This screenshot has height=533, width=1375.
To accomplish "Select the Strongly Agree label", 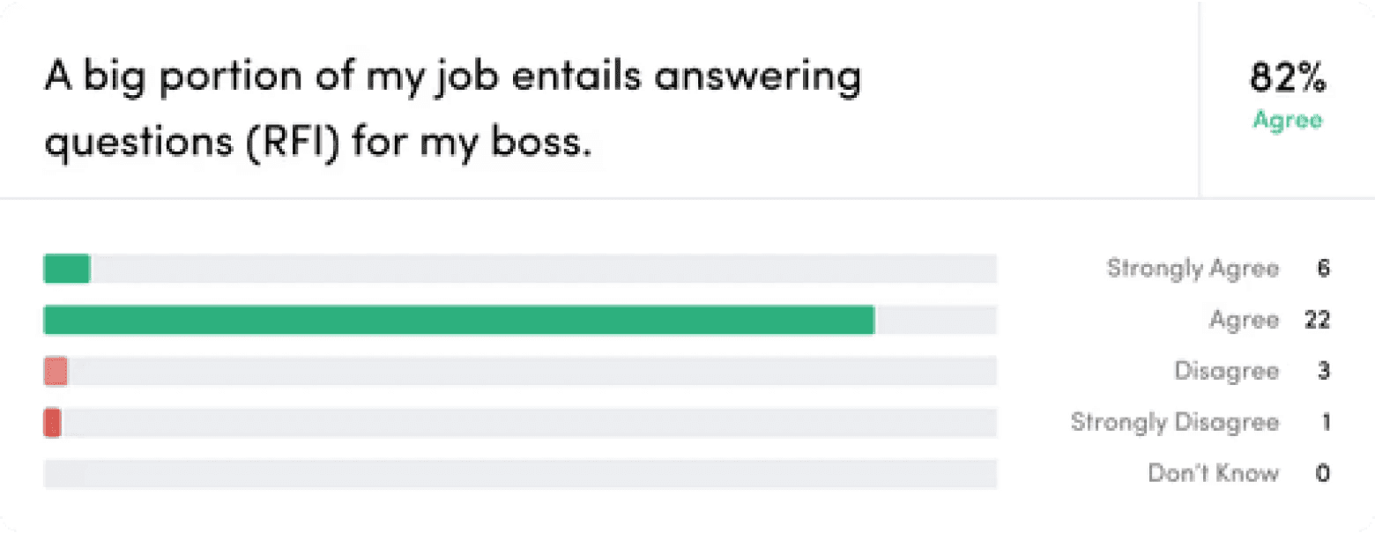I will pos(1193,269).
